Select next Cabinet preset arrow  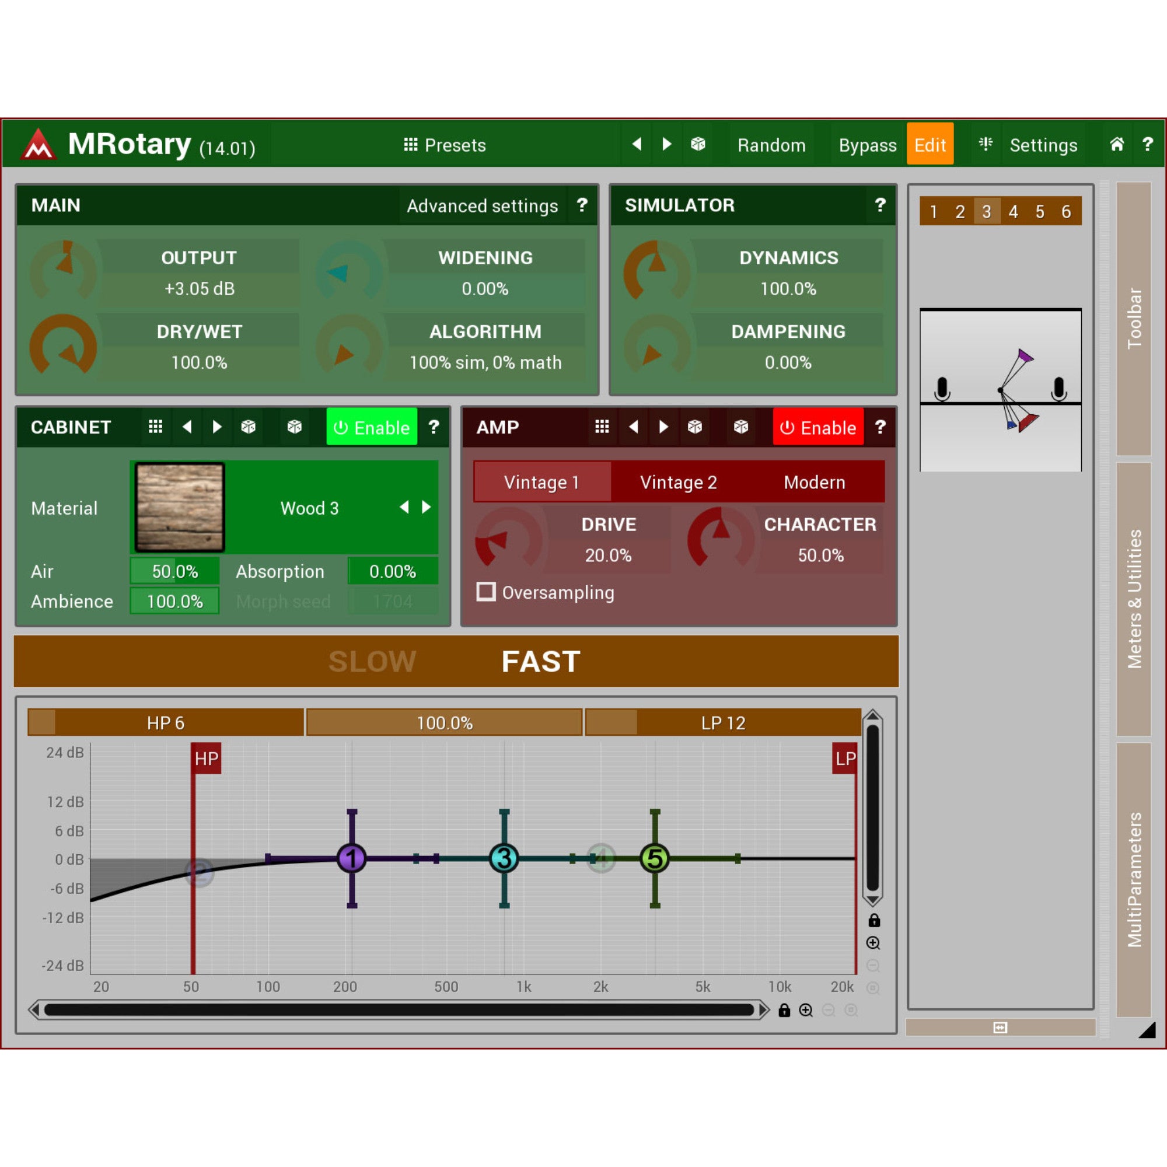218,427
